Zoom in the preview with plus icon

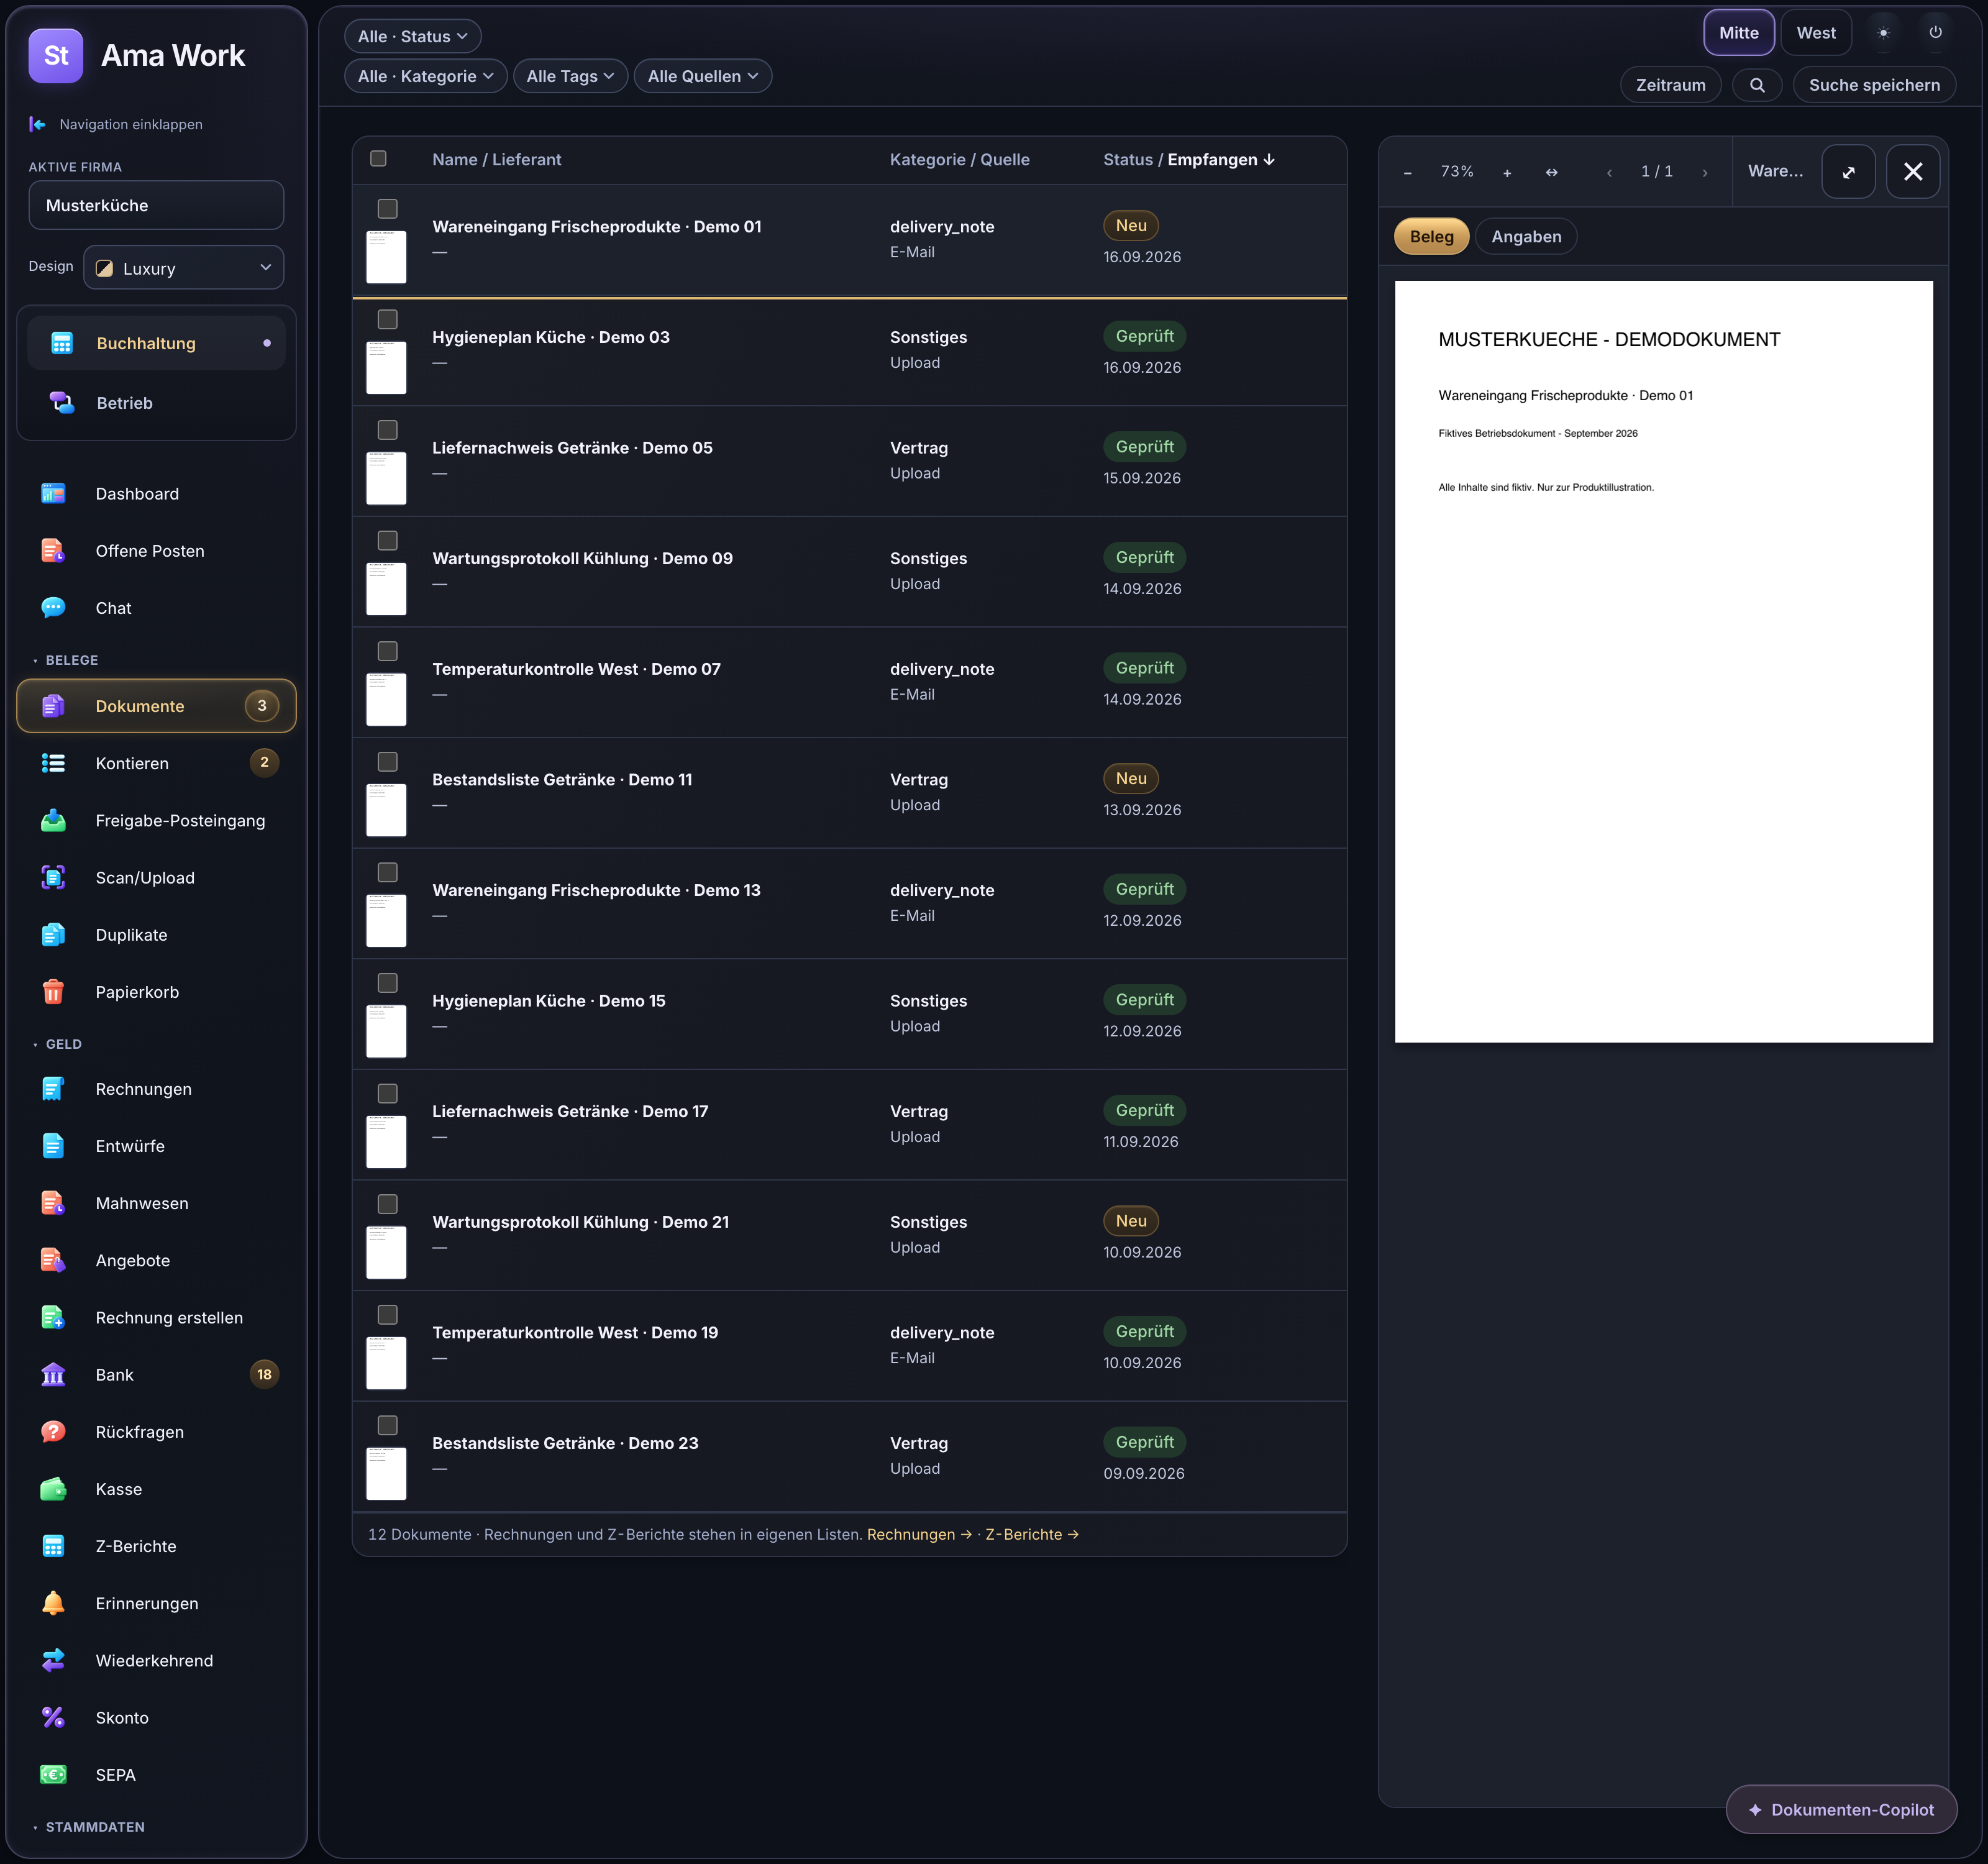(x=1507, y=172)
